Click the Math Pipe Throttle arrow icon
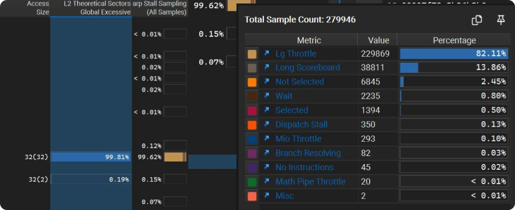The width and height of the screenshot is (515, 210). [267, 181]
